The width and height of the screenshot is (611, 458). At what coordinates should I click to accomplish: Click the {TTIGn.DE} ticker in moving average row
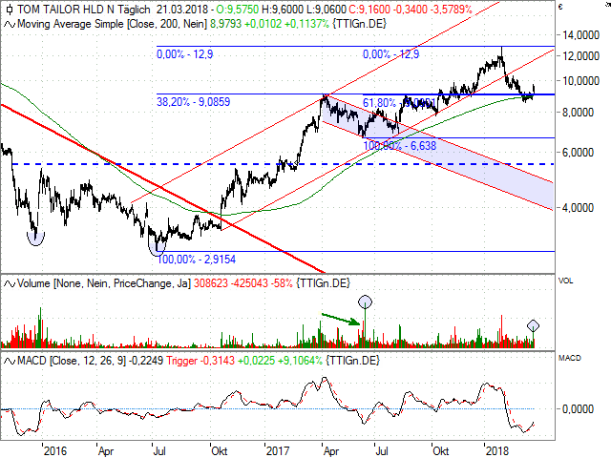(359, 24)
